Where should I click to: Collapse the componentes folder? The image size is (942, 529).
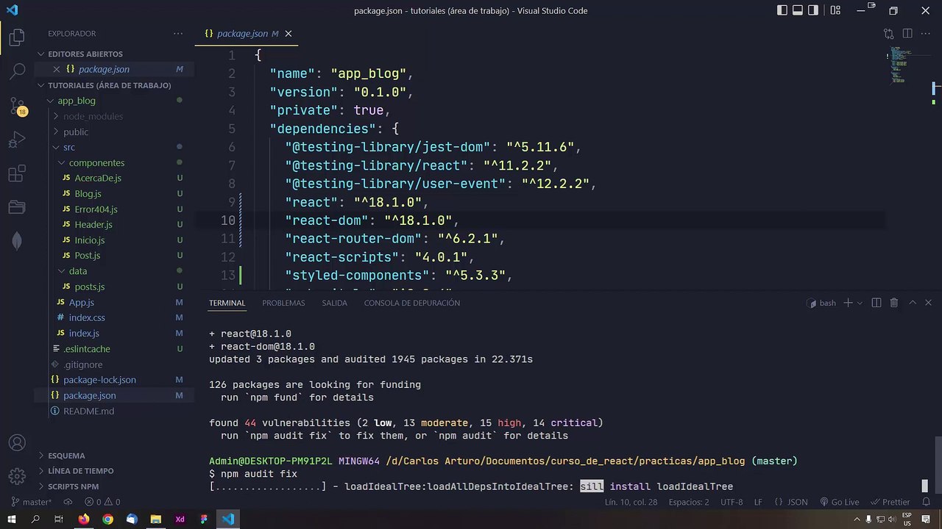[x=96, y=162]
